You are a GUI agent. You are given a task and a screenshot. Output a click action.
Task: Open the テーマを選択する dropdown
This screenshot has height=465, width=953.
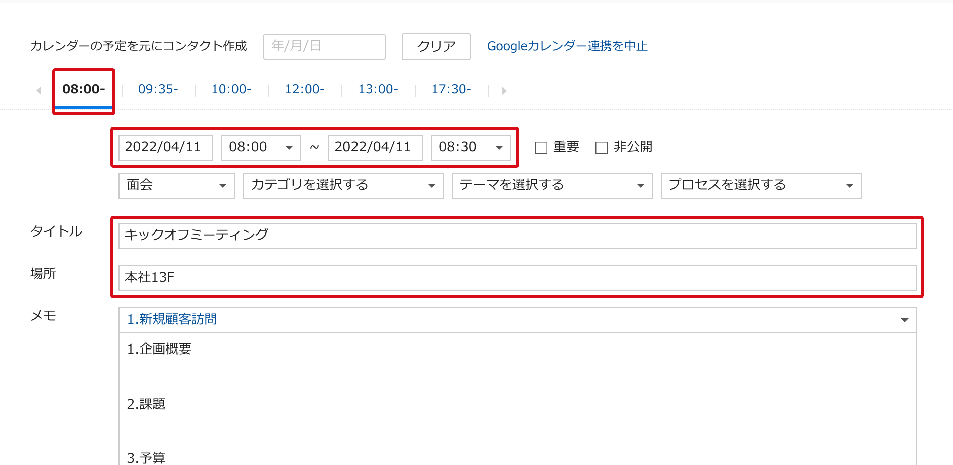pyautogui.click(x=552, y=185)
